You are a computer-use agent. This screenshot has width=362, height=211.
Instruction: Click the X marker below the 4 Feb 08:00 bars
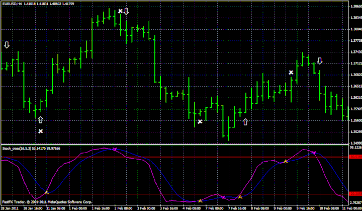click(x=200, y=121)
